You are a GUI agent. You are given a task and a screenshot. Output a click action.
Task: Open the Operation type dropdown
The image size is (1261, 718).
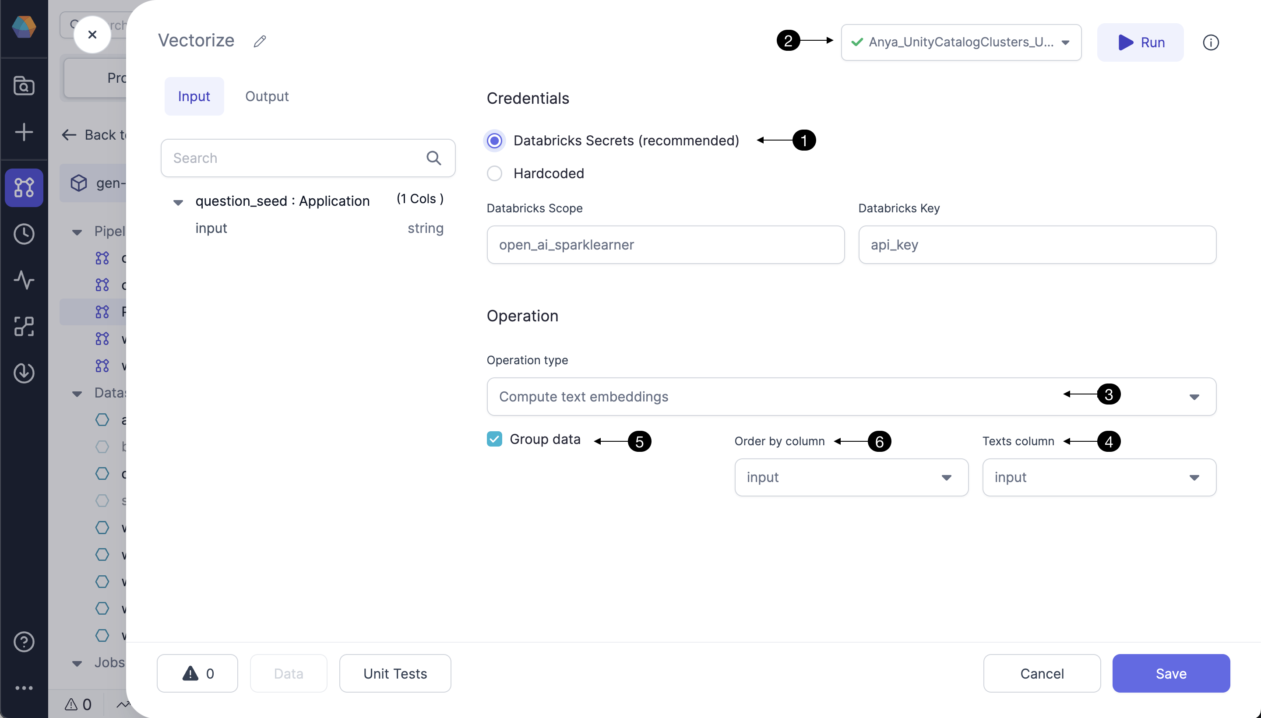[x=851, y=397]
